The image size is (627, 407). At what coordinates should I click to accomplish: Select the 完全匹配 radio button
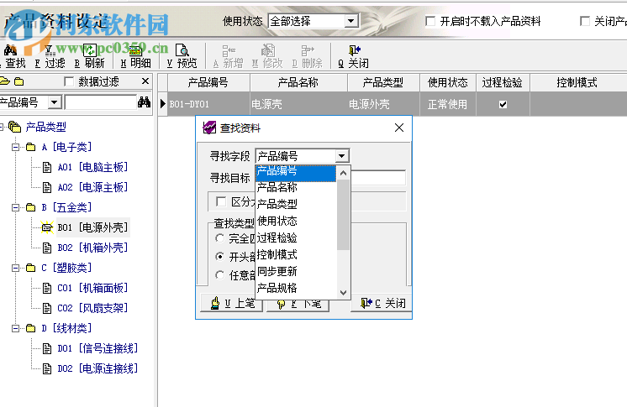click(x=219, y=238)
